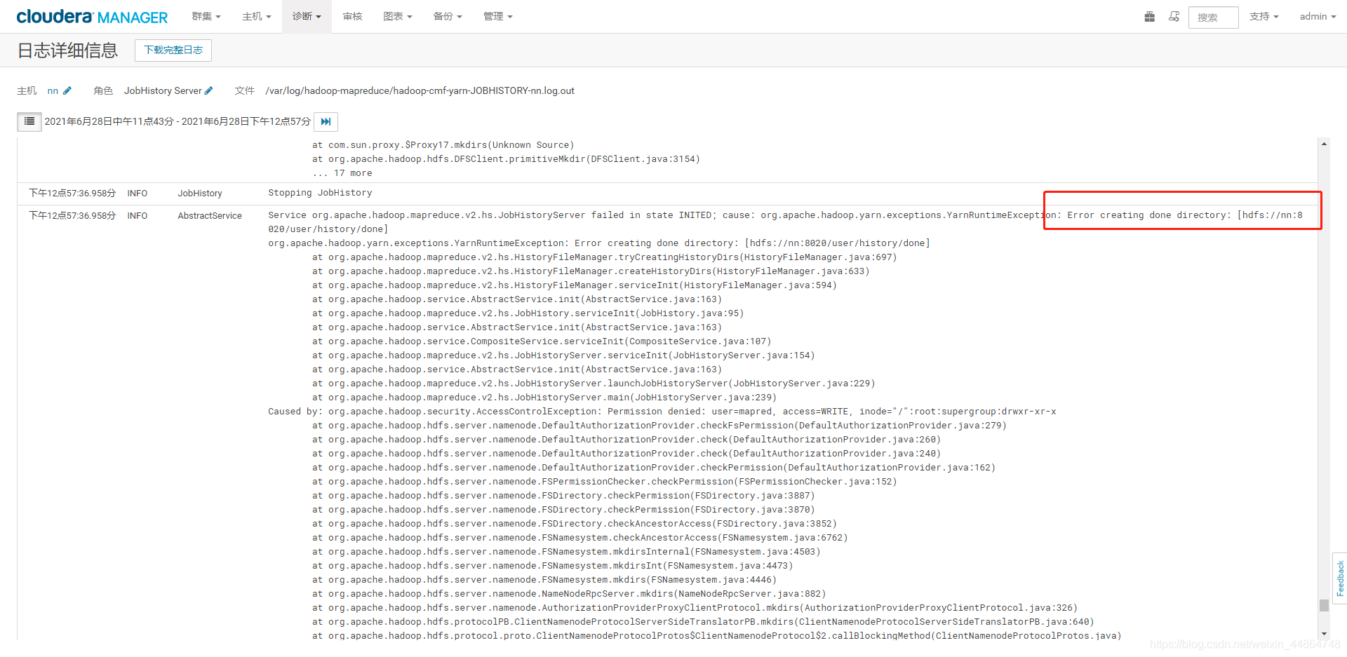Image resolution: width=1347 pixels, height=657 pixels.
Task: Open the running commands icon
Action: point(1174,17)
